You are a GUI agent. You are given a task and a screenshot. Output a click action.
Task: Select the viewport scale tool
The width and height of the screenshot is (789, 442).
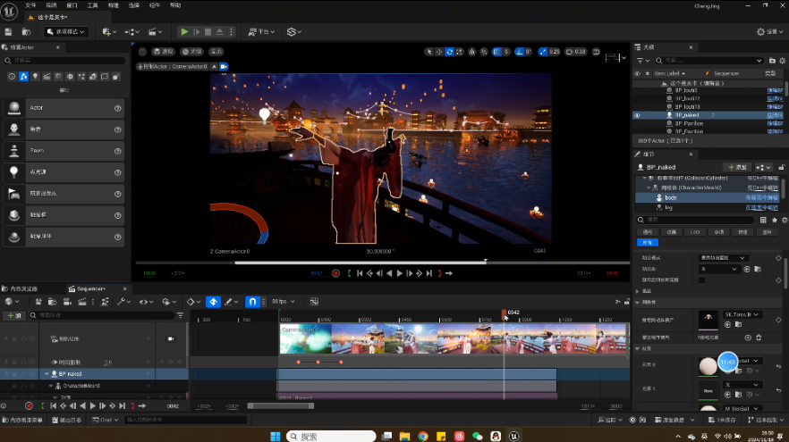tap(460, 51)
